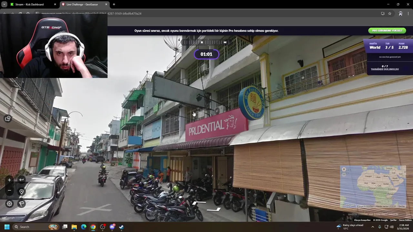
Task: Set a checkpoint with the pin-plus button
Action: (x=21, y=191)
